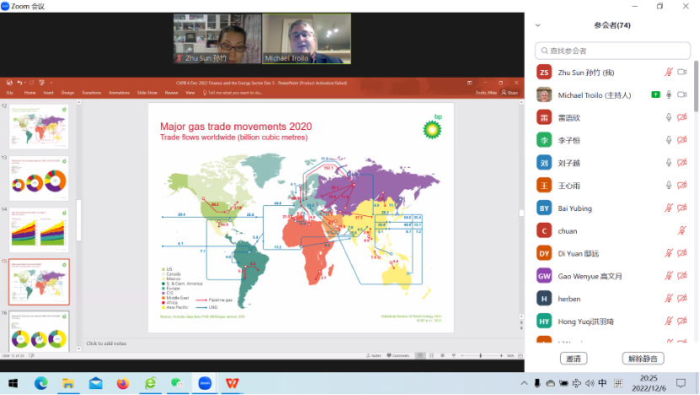Open the Animations ribbon tab

coord(119,93)
